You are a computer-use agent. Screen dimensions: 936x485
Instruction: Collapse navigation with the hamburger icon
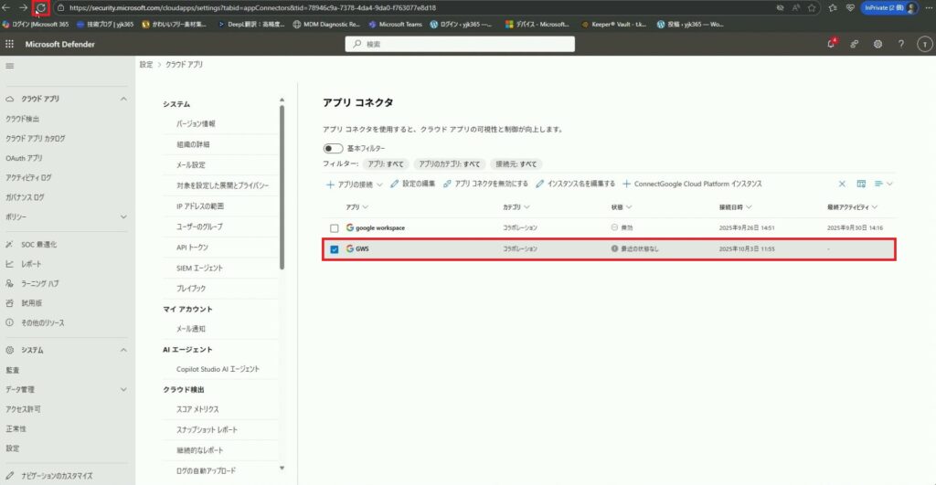pyautogui.click(x=10, y=66)
